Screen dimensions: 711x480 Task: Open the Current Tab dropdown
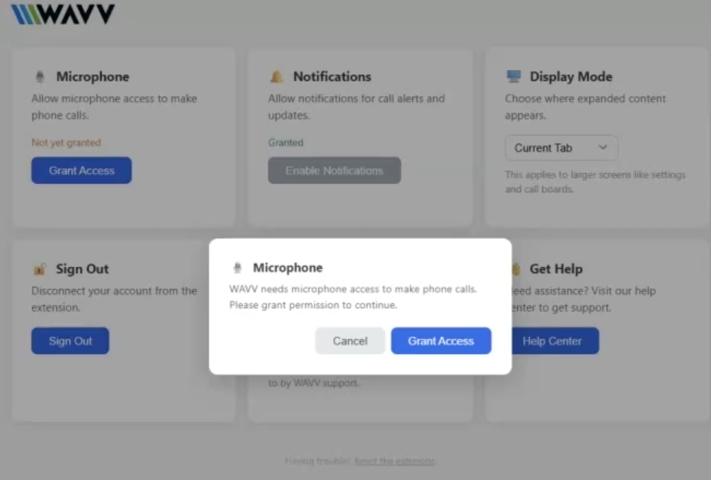click(x=561, y=148)
